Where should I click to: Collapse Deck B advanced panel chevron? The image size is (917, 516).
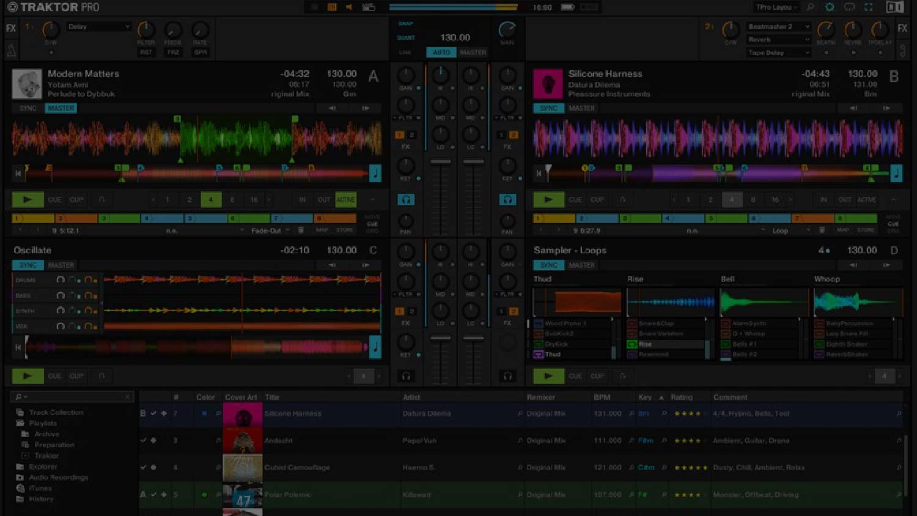(893, 200)
